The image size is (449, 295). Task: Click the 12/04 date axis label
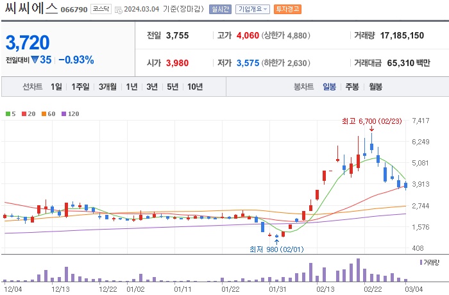coord(13,289)
